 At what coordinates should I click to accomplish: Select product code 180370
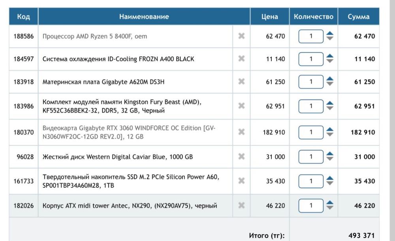tap(23, 132)
